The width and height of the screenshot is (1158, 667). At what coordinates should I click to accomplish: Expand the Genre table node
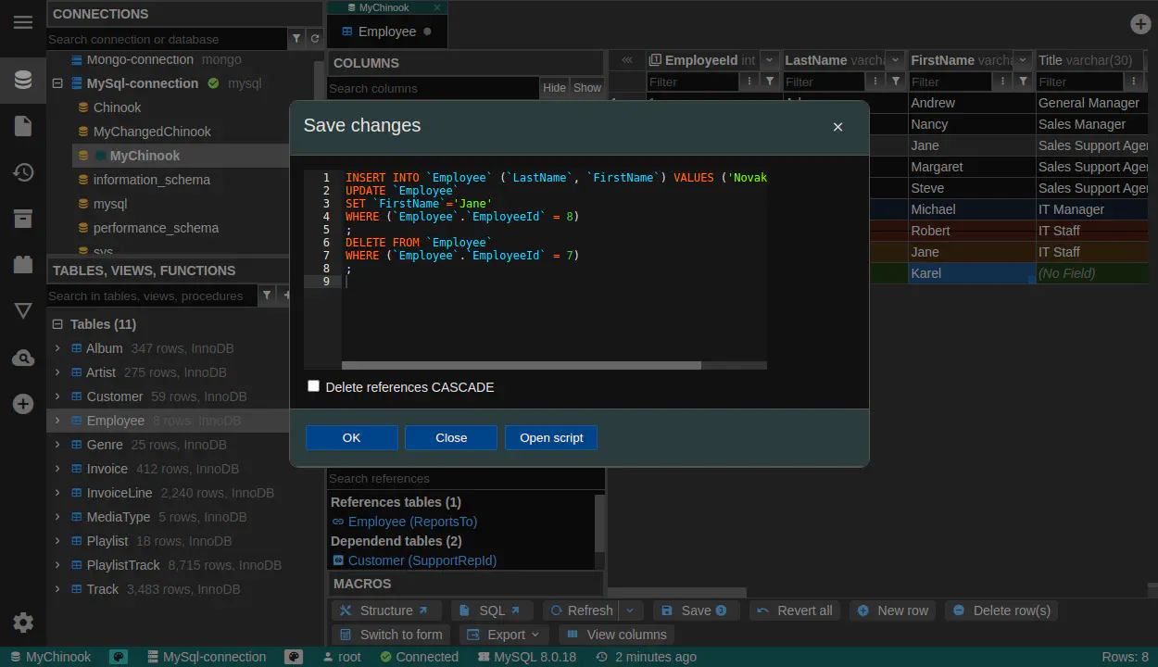[x=57, y=445]
